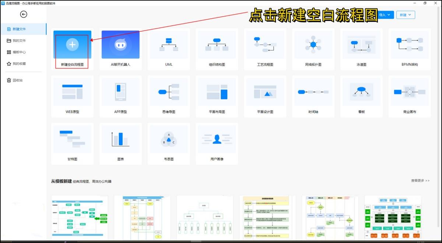Open the first template thumbnail under 从模板新建
This screenshot has width=442, height=243.
click(80, 218)
